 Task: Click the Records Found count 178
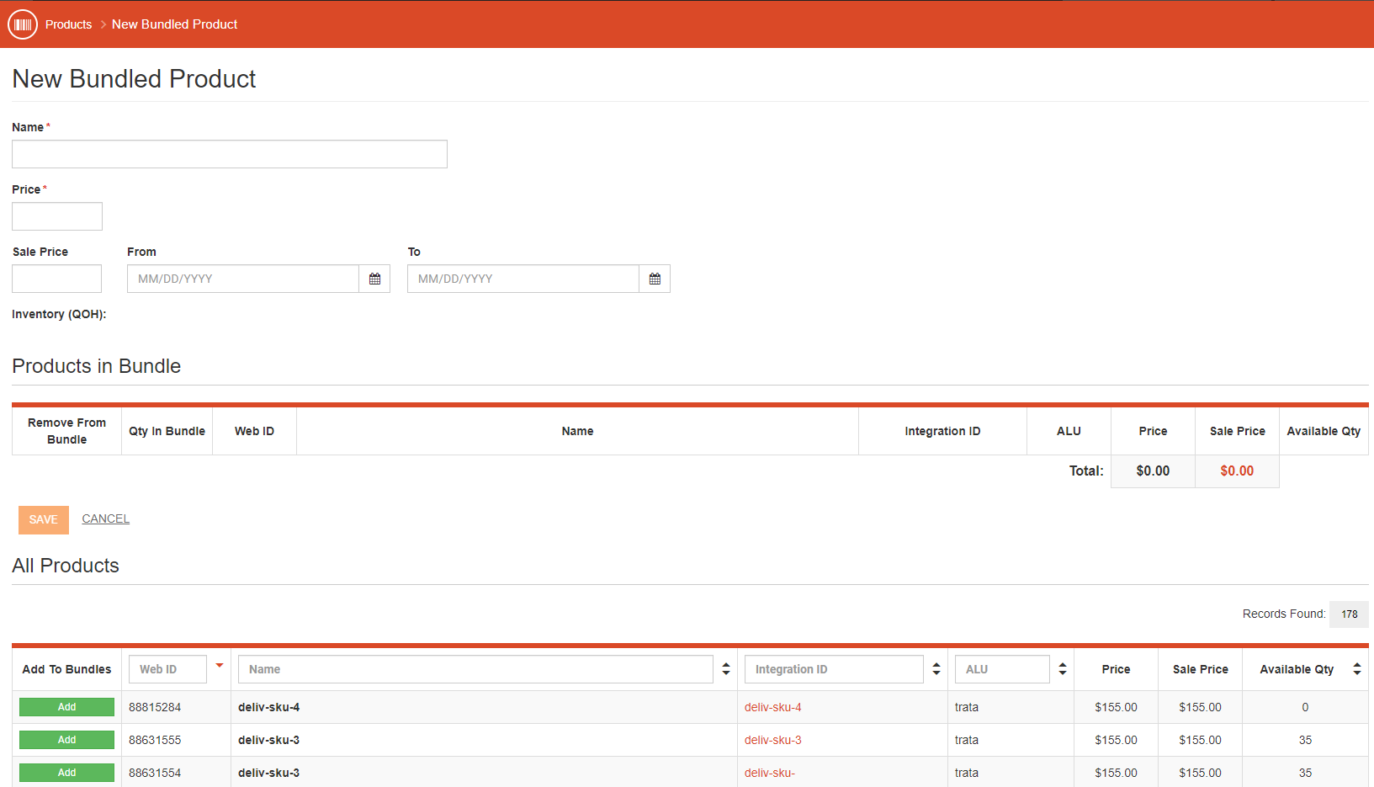coord(1350,614)
